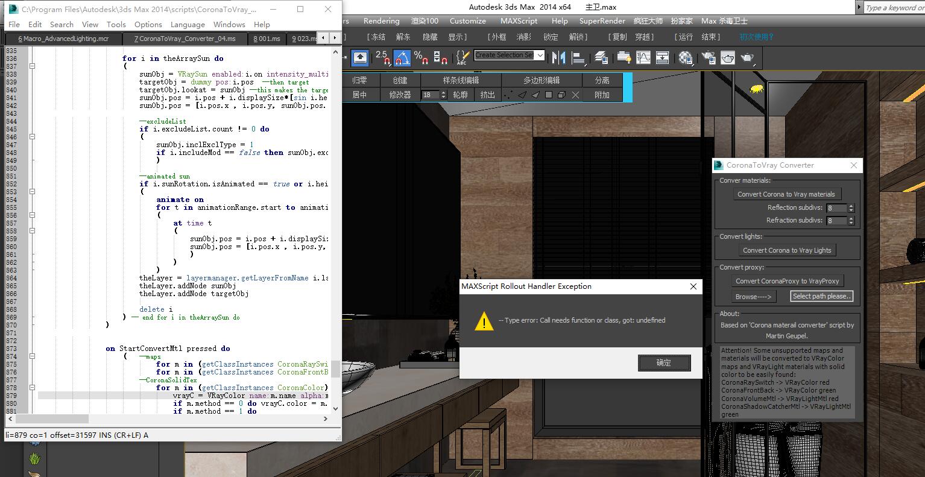This screenshot has height=477, width=925.
Task: Collapse fold marker at line 853
Action: click(x=32, y=192)
